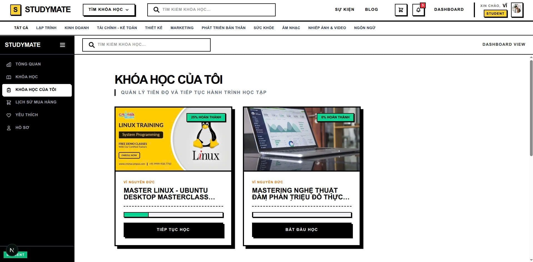
Task: Focus the dashboard course search field
Action: tap(146, 45)
